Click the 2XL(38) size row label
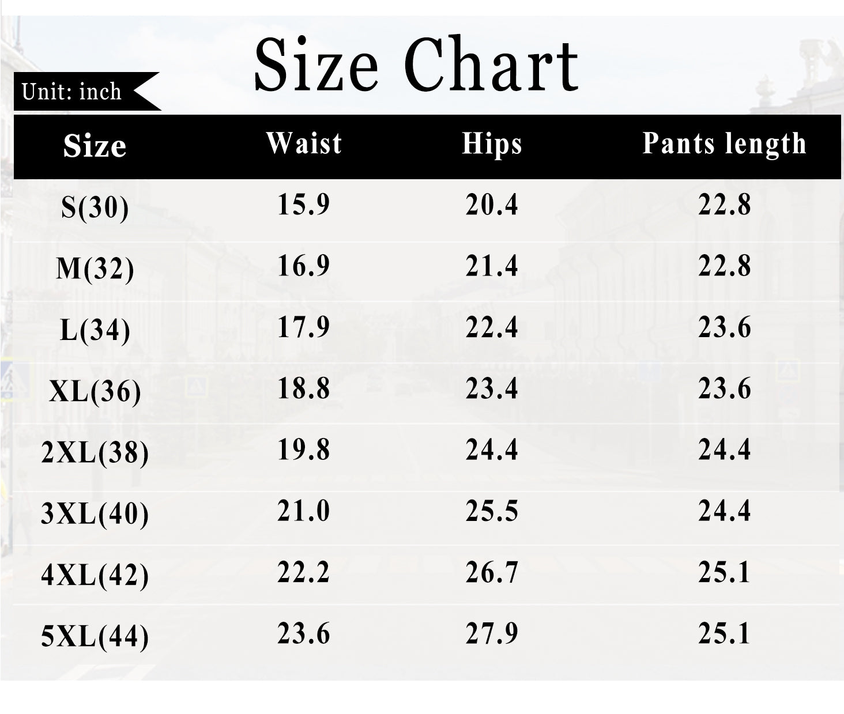This screenshot has width=844, height=714. (95, 453)
